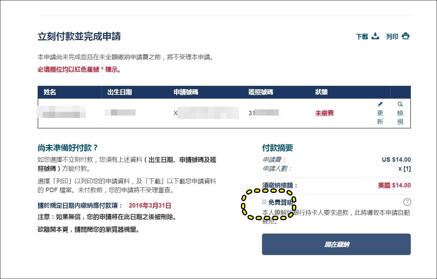Click the 須繳納總額 label
This screenshot has width=437, height=279.
pyautogui.click(x=280, y=186)
